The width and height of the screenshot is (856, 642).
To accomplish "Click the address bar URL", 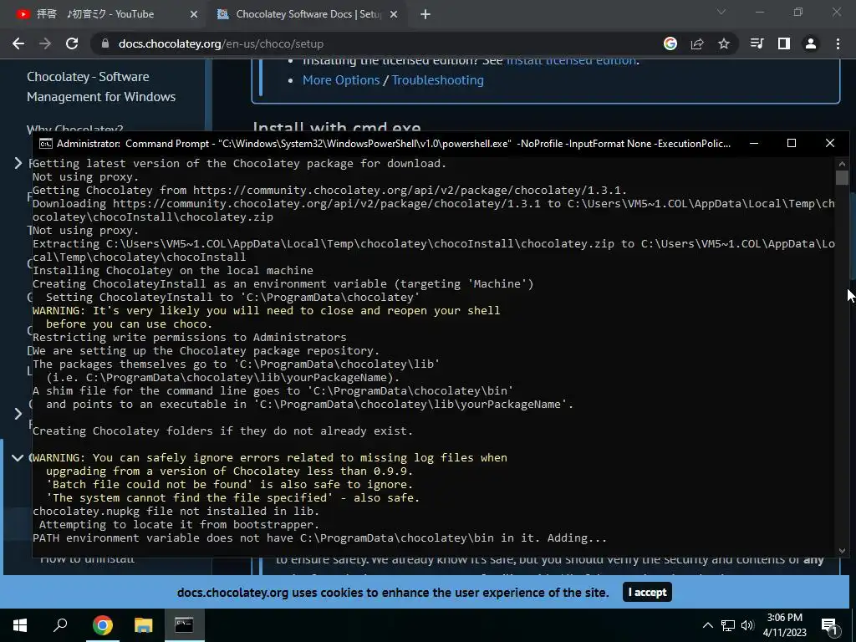I will click(x=221, y=43).
